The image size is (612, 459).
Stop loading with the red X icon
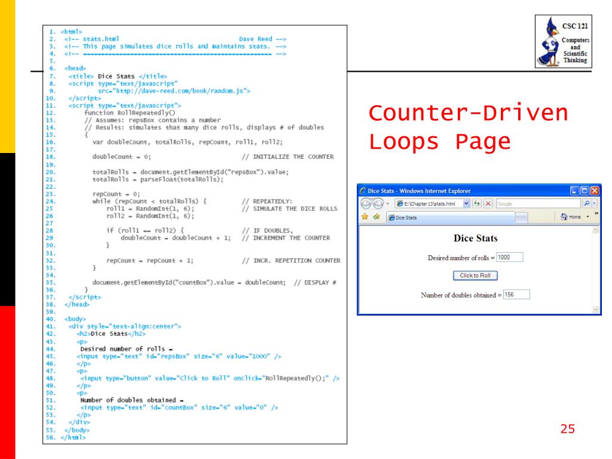tap(488, 203)
